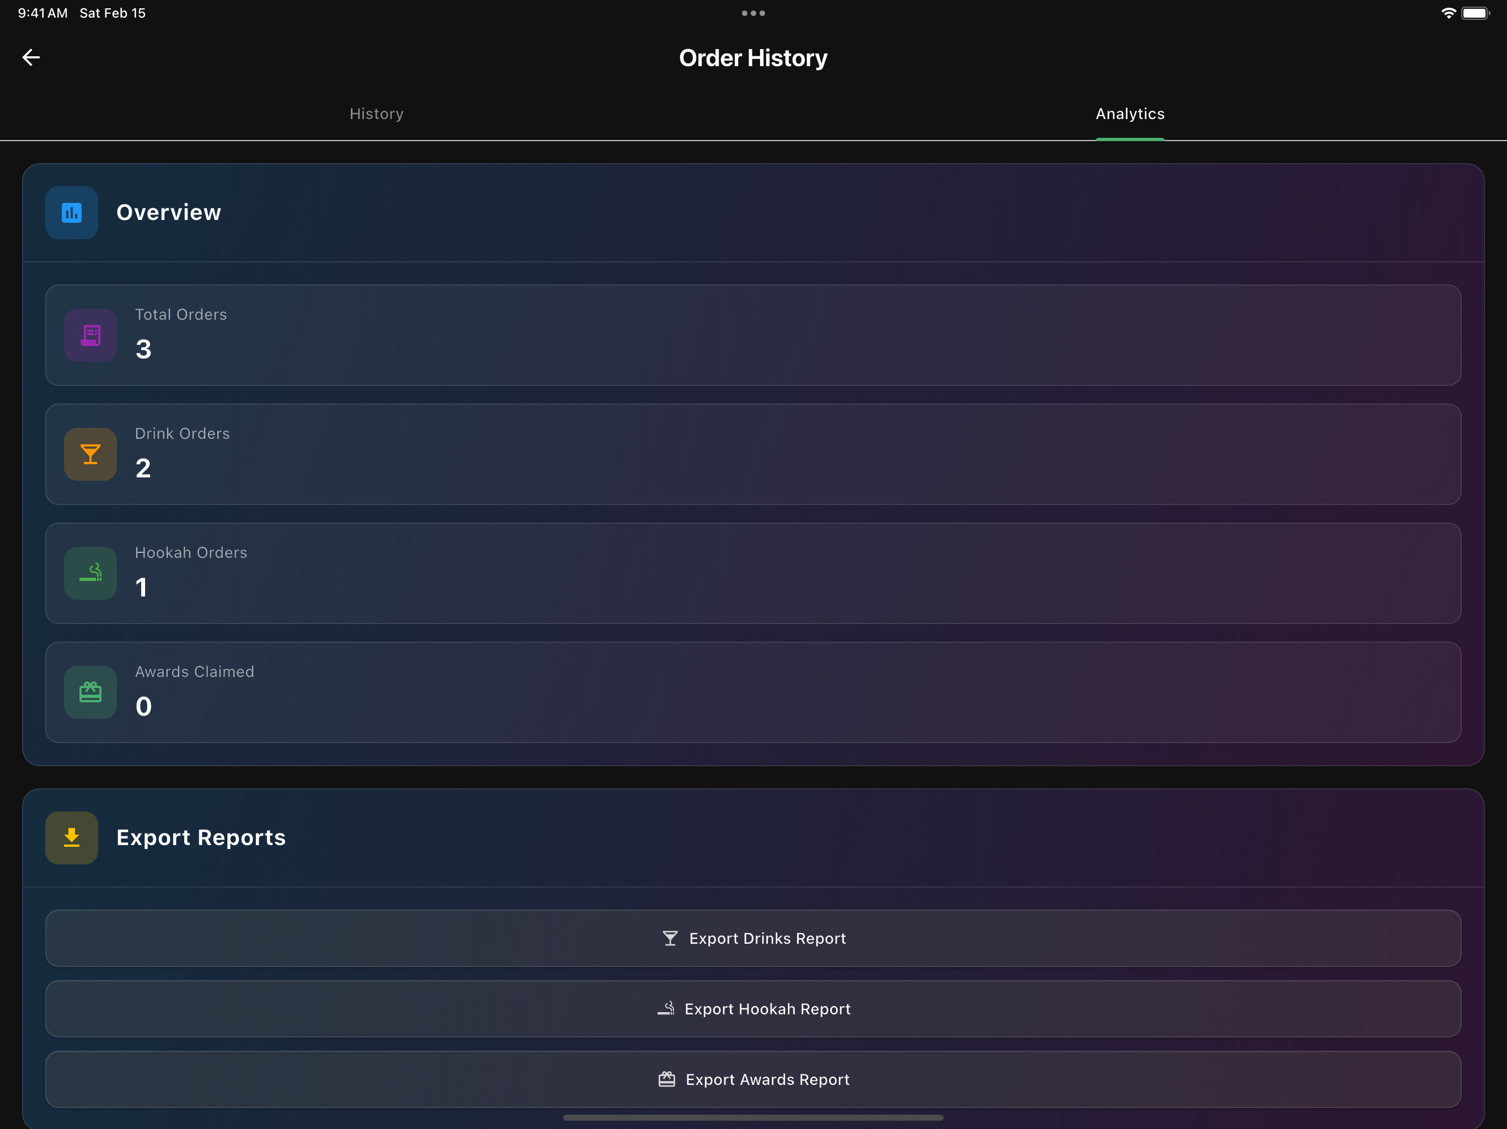Tap the back arrow icon

[x=31, y=57]
